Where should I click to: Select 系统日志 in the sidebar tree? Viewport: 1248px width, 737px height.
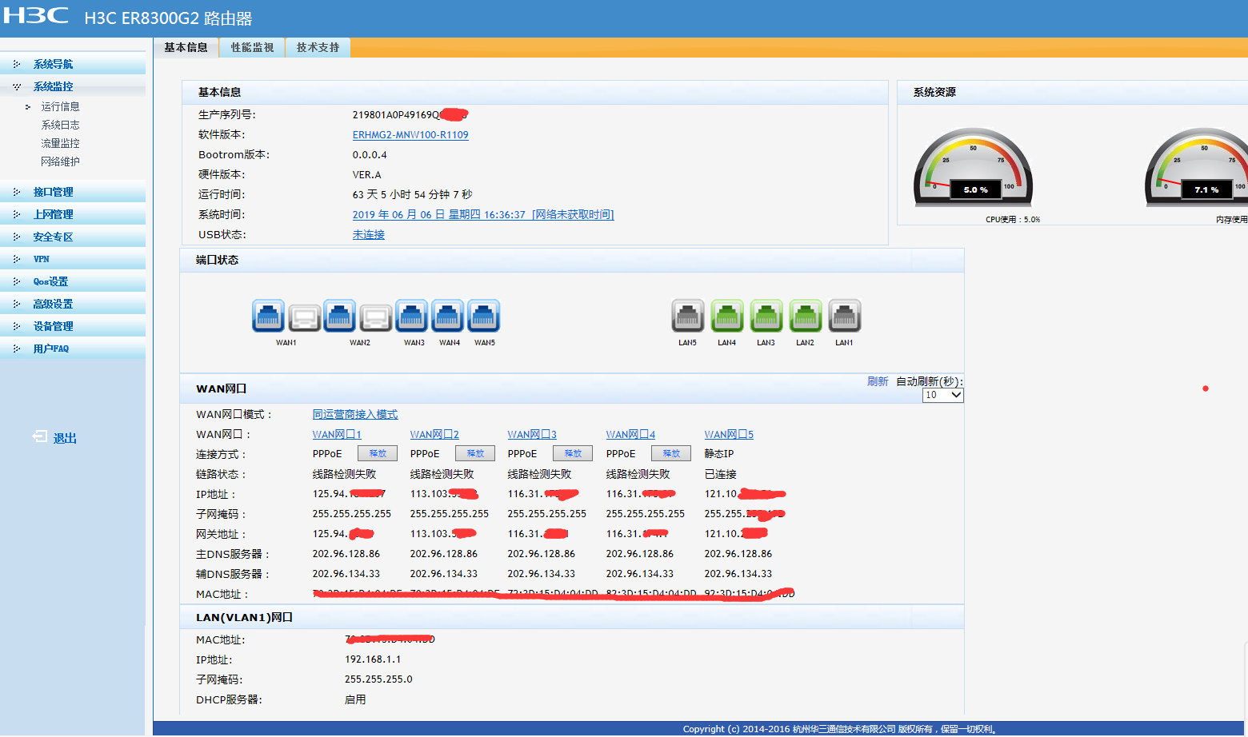(60, 125)
